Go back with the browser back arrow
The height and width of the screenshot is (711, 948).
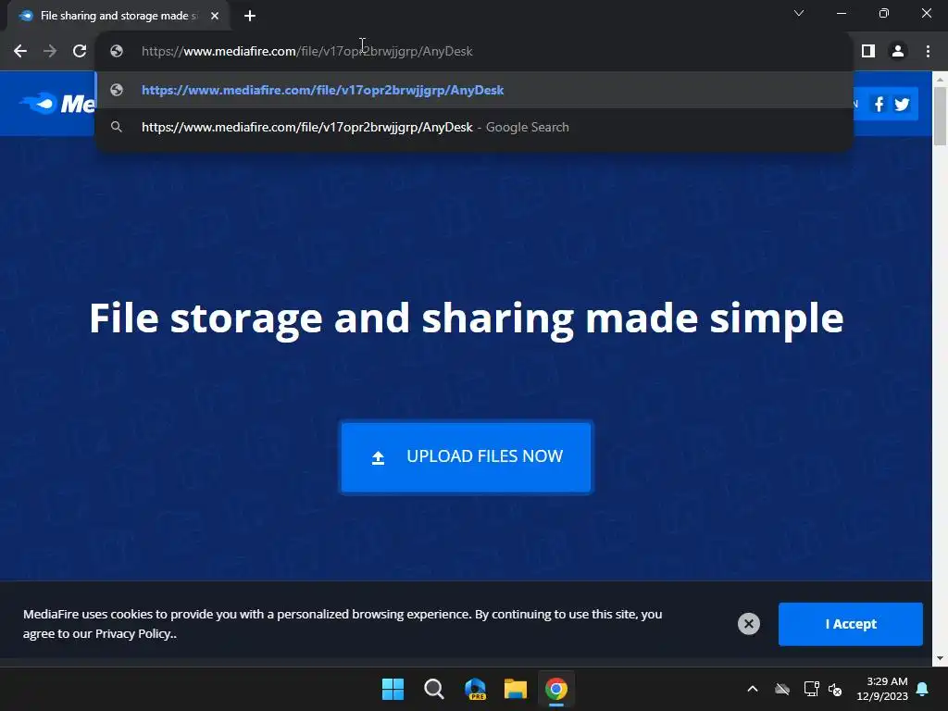20,52
